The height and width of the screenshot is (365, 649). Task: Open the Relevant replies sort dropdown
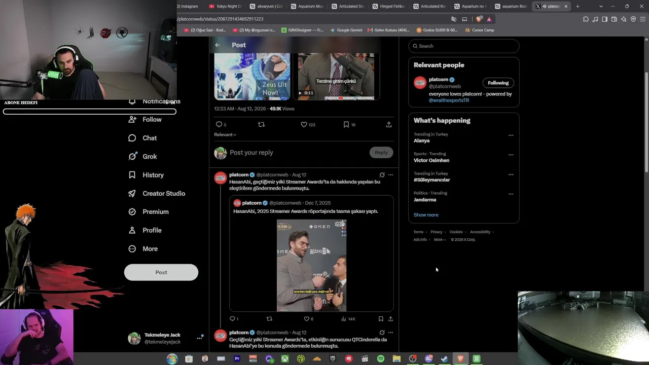(x=225, y=135)
